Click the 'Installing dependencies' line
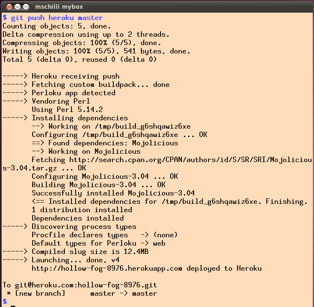The image size is (314, 307). [x=65, y=118]
